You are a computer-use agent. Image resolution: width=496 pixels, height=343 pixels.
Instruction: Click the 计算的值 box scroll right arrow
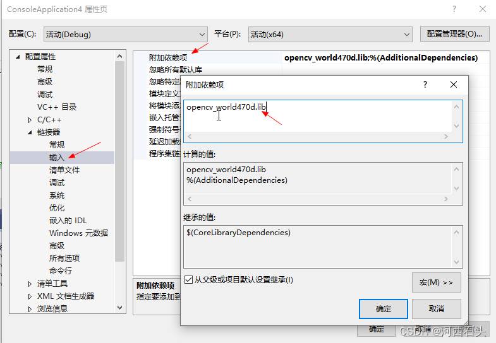[445, 199]
